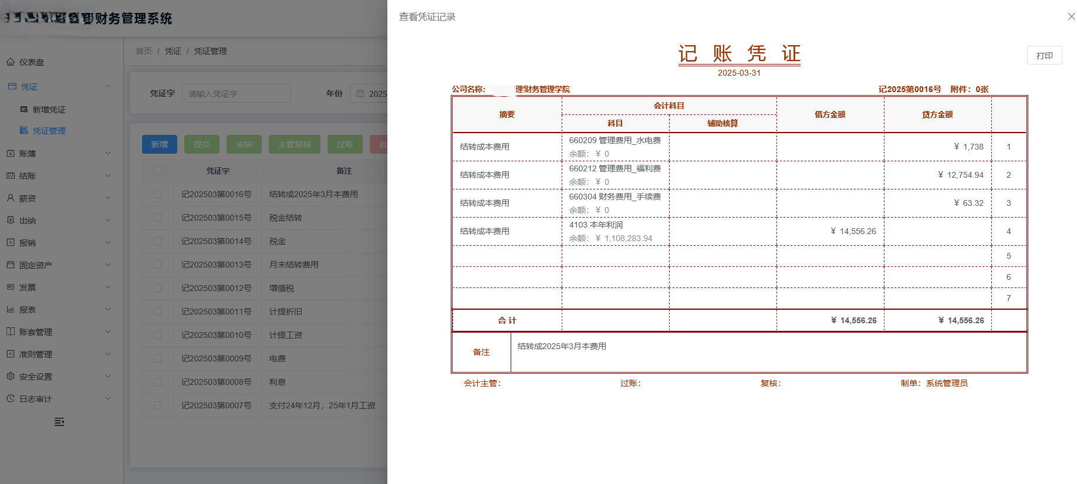Click the 账簿 ledger icon

coord(11,153)
